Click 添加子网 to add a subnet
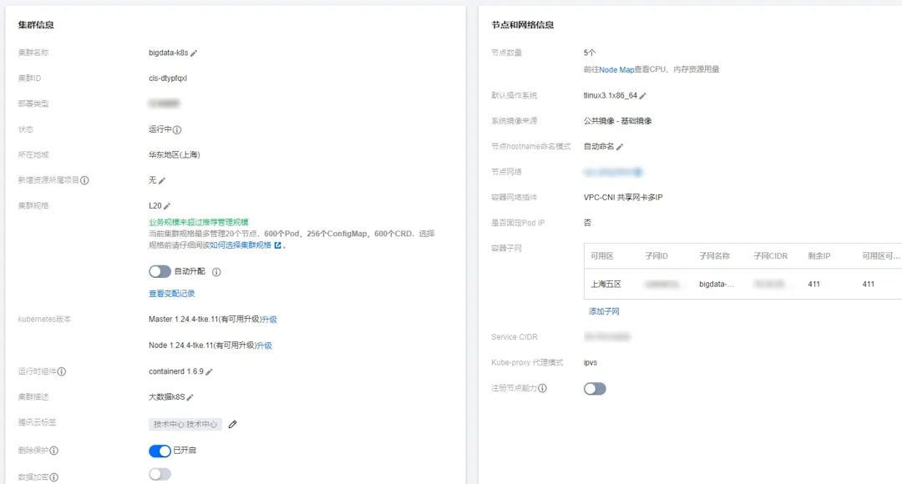The width and height of the screenshot is (902, 484). click(x=604, y=311)
